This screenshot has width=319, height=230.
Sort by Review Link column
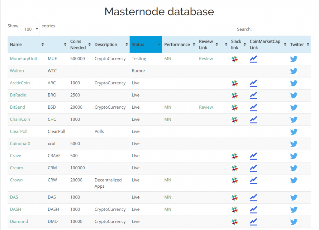(208, 45)
